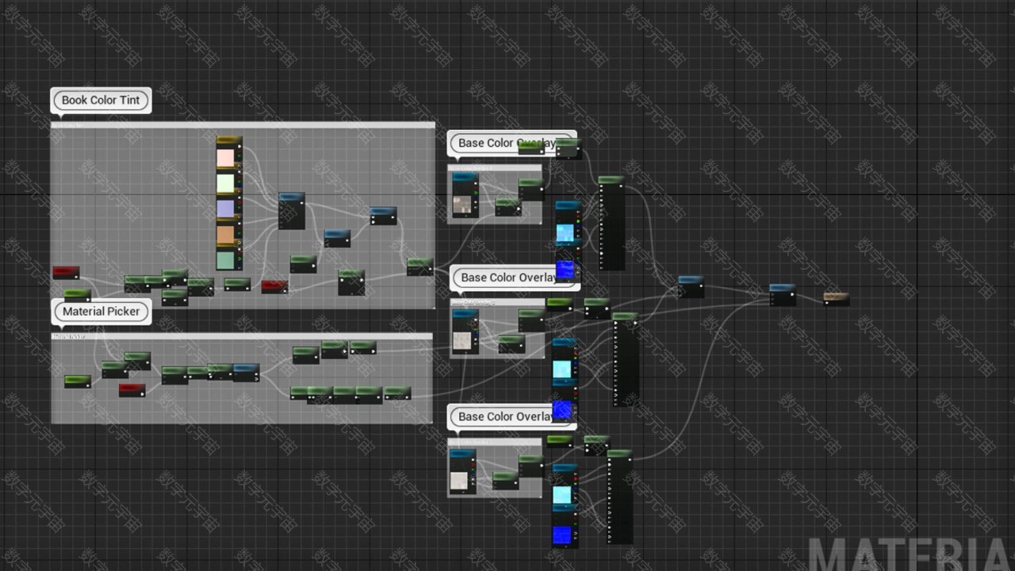Click the lavender purple color constant swatch

click(227, 209)
